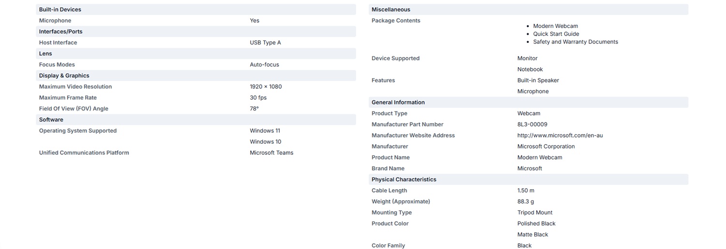Click the 30 fps value
726x249 pixels.
pos(258,97)
